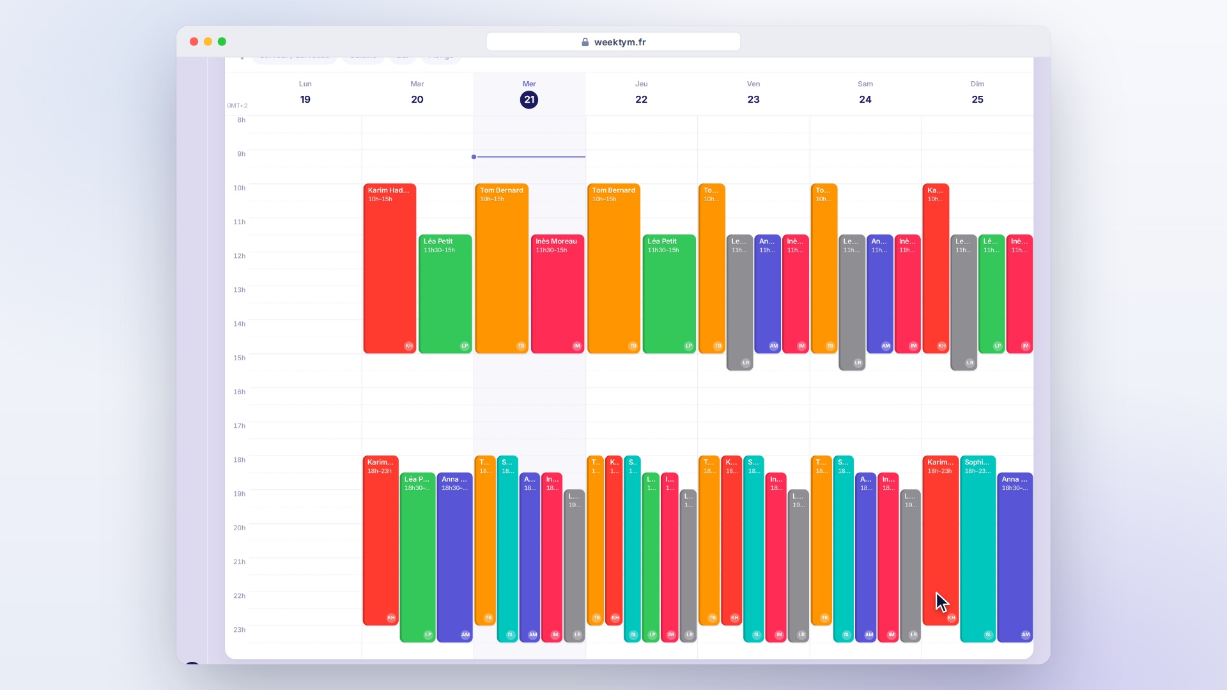Click the LP badge on Tuesday's Léa P... evening shift

click(x=428, y=634)
